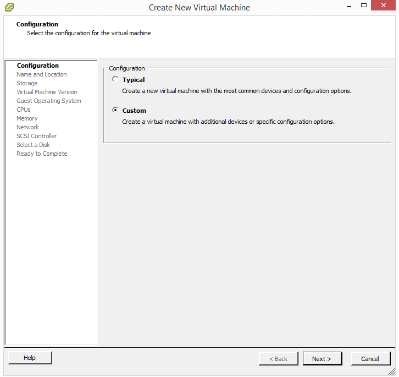Click the < Back button
The image size is (399, 377).
tap(278, 359)
